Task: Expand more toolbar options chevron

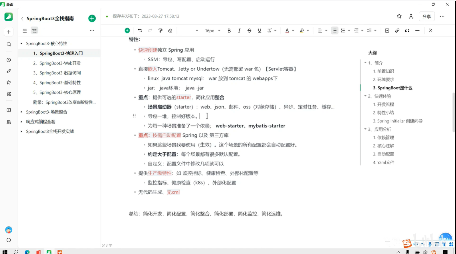Action: click(x=431, y=31)
